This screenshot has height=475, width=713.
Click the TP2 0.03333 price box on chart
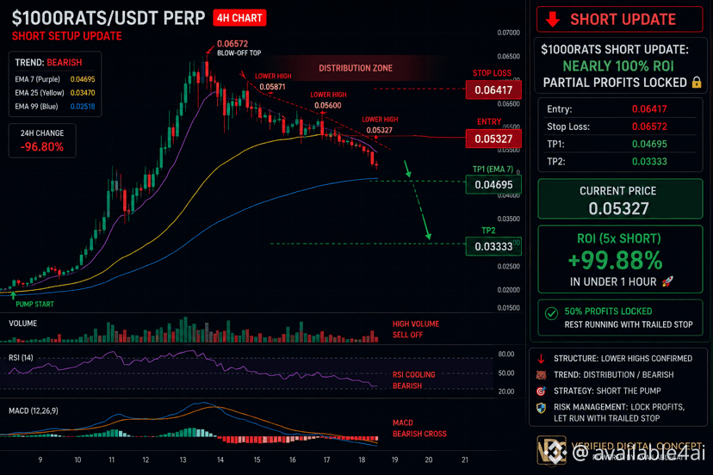493,246
